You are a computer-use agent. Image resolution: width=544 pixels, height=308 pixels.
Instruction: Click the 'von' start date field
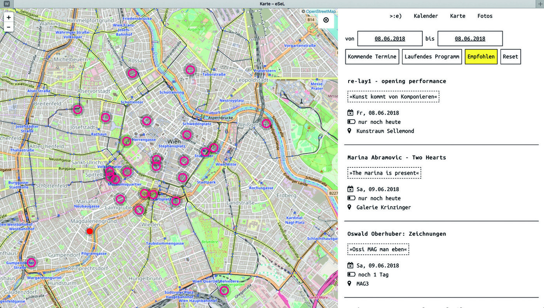[390, 38]
